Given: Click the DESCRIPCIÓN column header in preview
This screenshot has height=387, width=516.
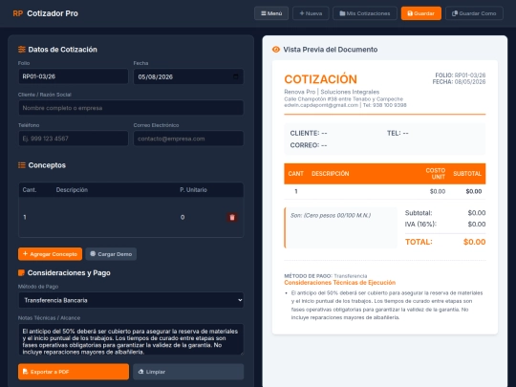Looking at the screenshot, I should coord(330,173).
